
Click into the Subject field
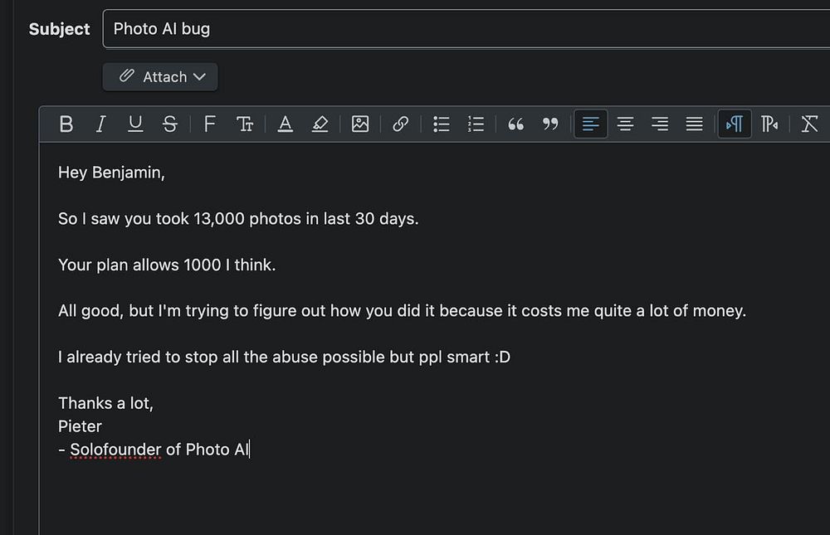pos(465,29)
